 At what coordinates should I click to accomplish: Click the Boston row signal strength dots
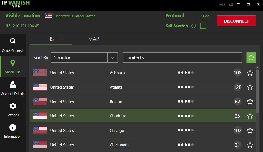186,102
